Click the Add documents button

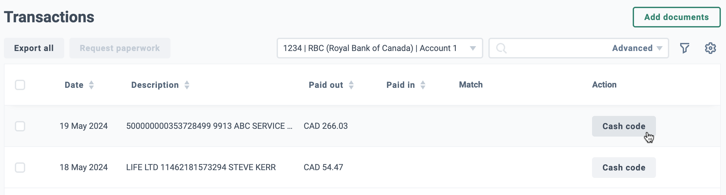(x=677, y=17)
